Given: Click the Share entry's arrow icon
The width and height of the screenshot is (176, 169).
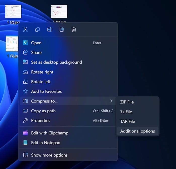Looking at the screenshot, I should (25, 52).
